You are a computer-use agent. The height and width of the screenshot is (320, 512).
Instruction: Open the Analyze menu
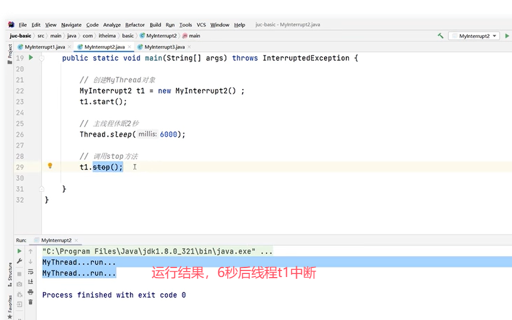[111, 25]
